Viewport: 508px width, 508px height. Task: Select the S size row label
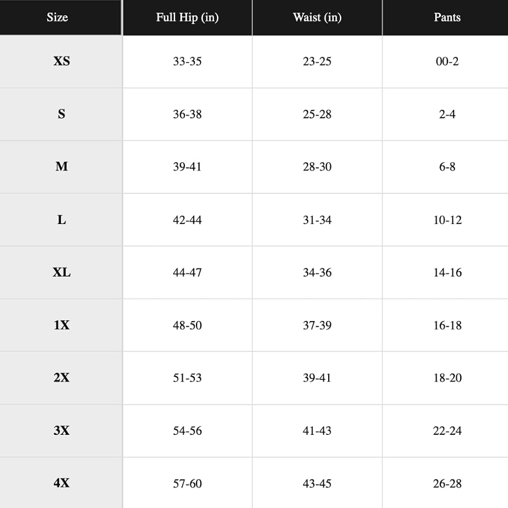pos(61,114)
